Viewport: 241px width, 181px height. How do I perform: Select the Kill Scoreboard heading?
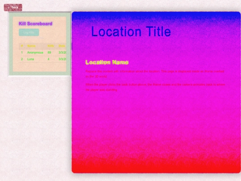[36, 24]
